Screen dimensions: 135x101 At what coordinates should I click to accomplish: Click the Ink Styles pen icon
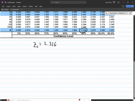[2, 10]
